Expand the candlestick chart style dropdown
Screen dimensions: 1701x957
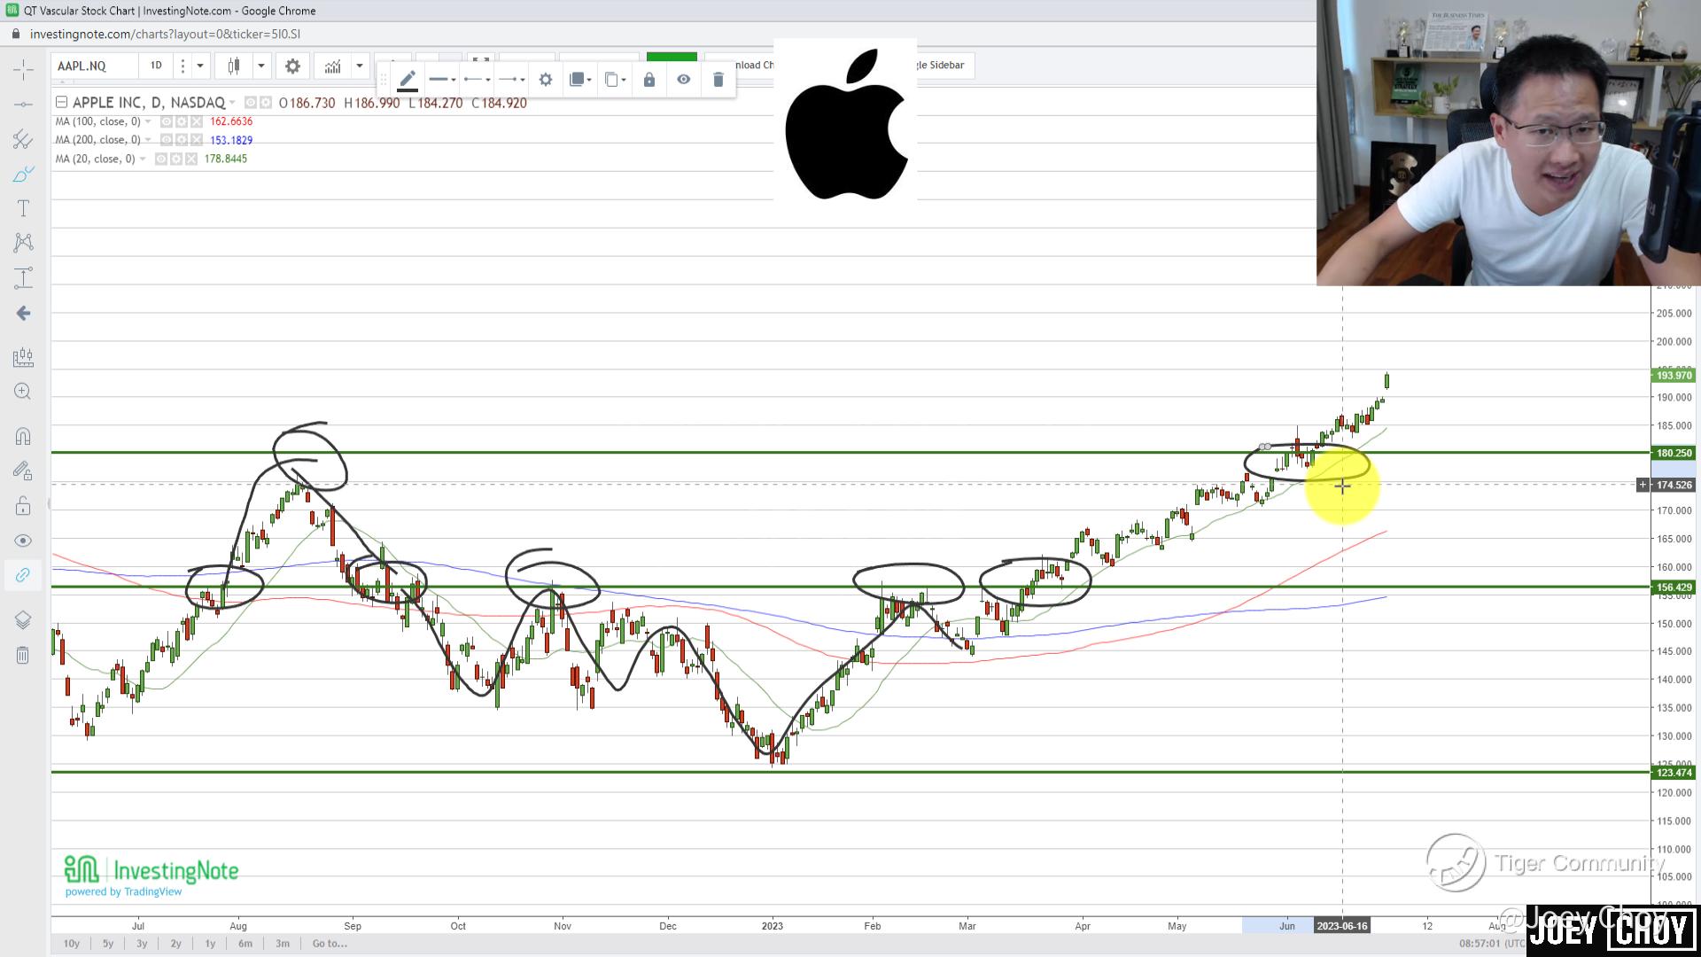(x=261, y=66)
